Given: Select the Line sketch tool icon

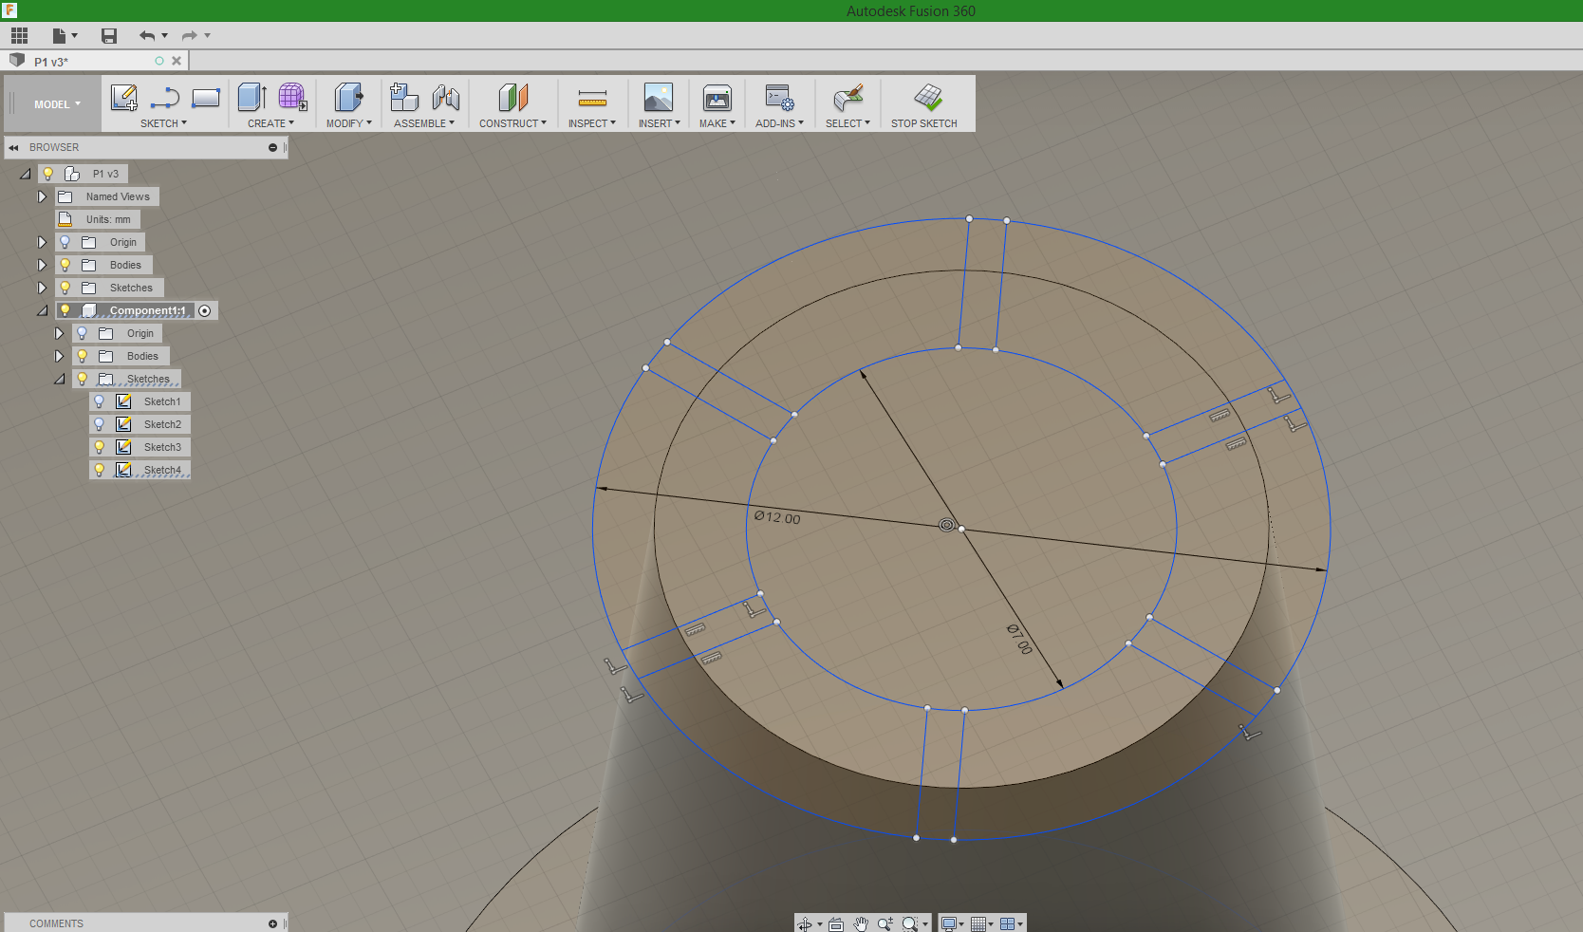Looking at the screenshot, I should click(x=165, y=98).
